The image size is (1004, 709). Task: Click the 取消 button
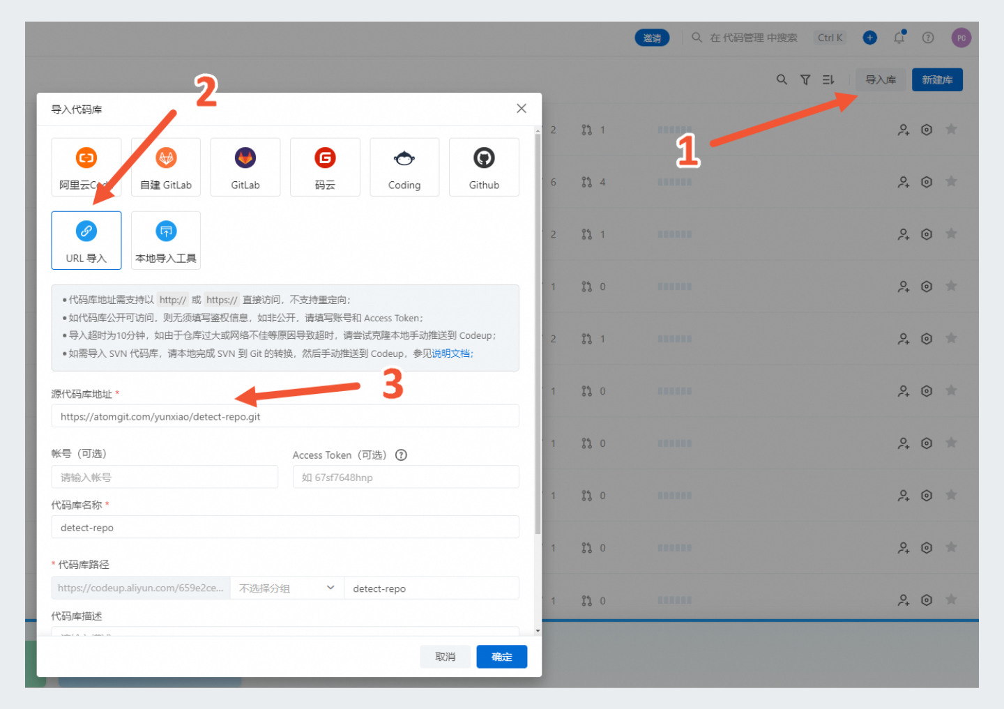[x=445, y=657]
